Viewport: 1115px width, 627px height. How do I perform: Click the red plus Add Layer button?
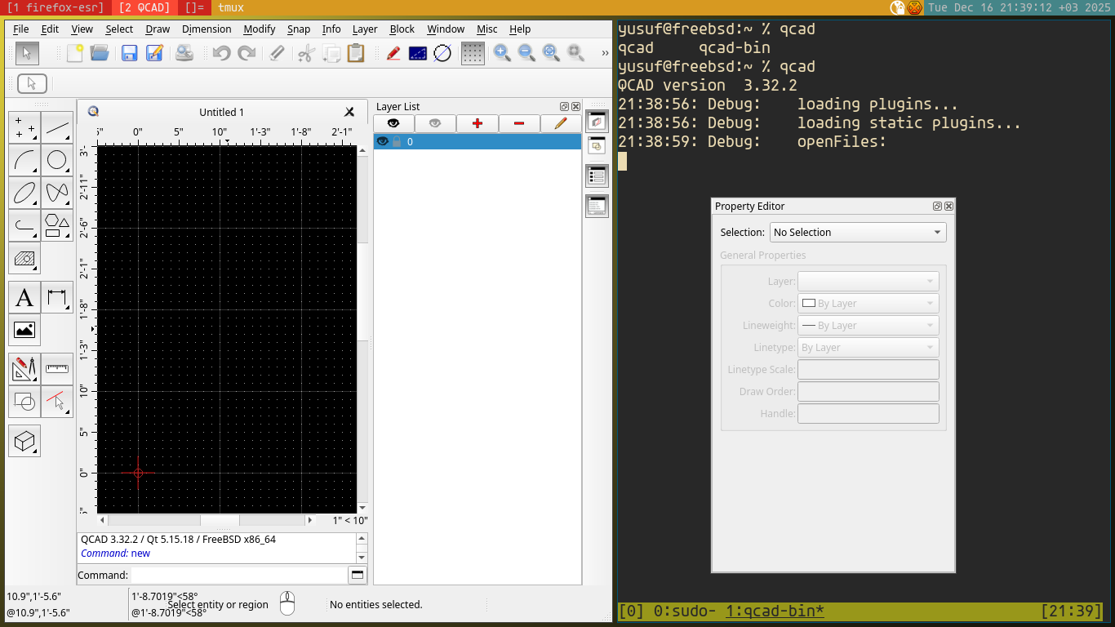click(x=478, y=123)
